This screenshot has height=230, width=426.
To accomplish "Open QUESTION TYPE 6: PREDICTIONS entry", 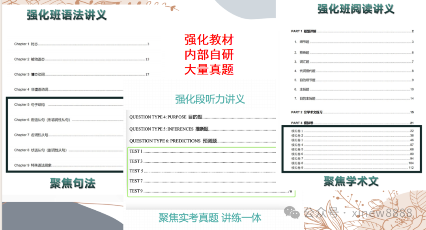I will (173, 141).
